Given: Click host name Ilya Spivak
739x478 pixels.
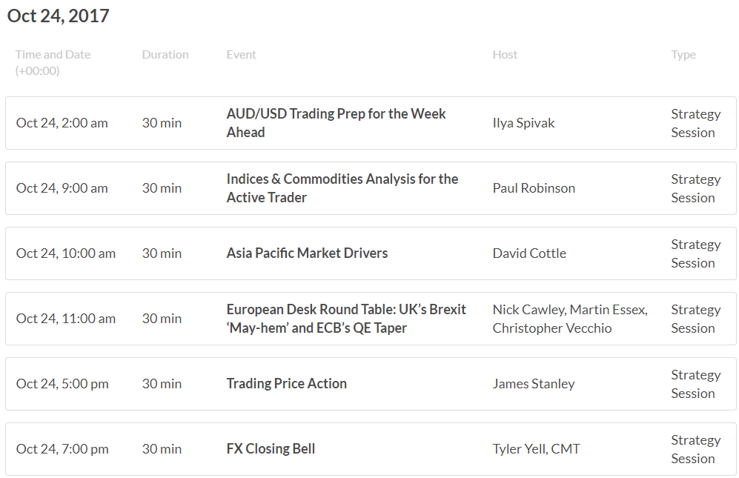Looking at the screenshot, I should click(x=523, y=123).
